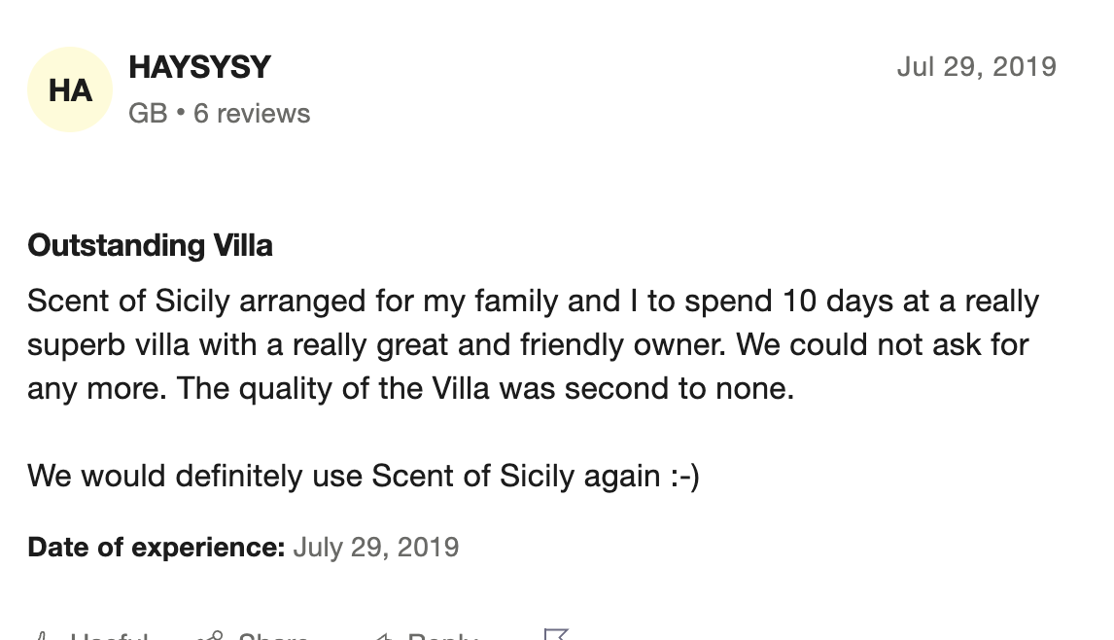Click the smiley emoticon ending the review
The image size is (1114, 640).
[x=682, y=476]
